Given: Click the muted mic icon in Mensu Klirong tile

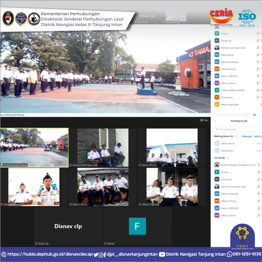Looking at the screenshot, I should (140, 165).
